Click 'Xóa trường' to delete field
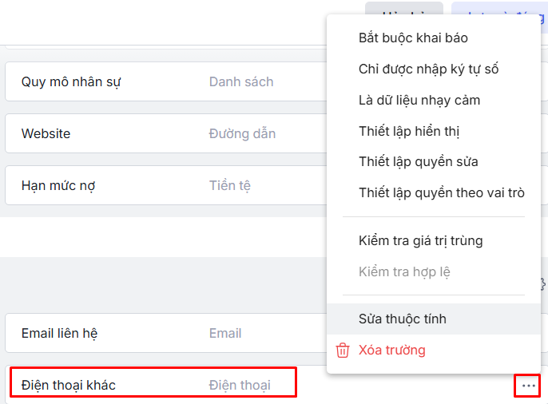Viewport: 548px width, 404px height. 391,350
